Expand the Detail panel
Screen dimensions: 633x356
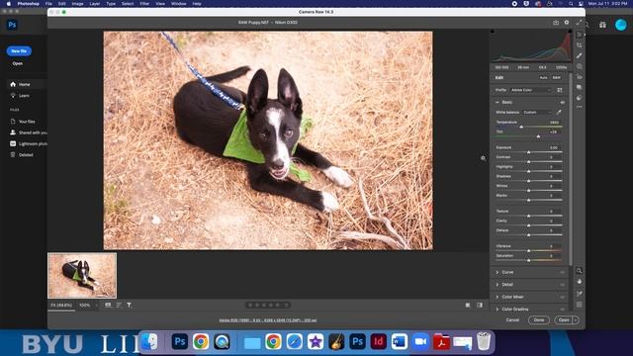(x=497, y=285)
